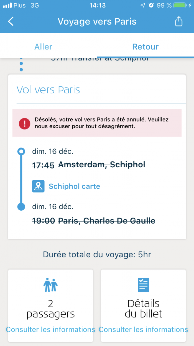Open ticket details Consulter les informations link
Viewport: 194px width, 346px height.
pos(143,330)
